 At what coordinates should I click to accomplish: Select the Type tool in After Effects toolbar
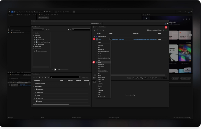point(37,12)
